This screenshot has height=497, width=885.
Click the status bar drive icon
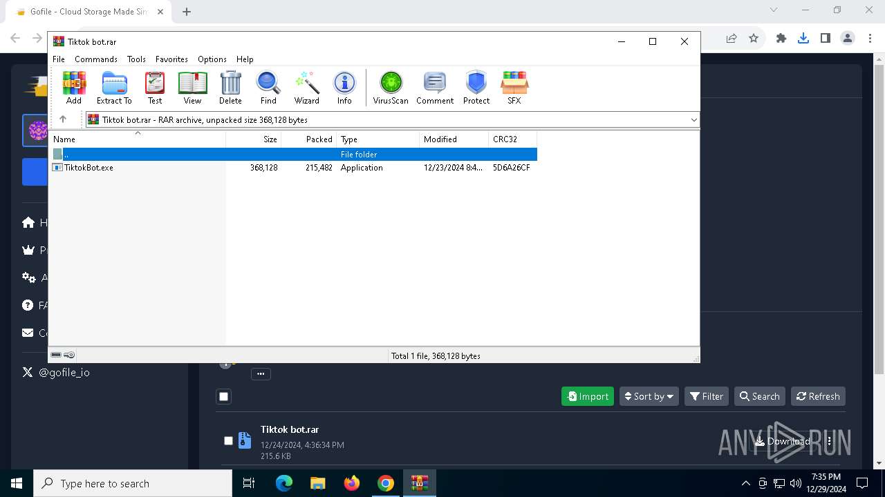[56, 355]
